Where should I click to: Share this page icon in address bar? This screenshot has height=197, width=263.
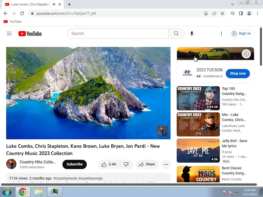pyautogui.click(x=214, y=13)
